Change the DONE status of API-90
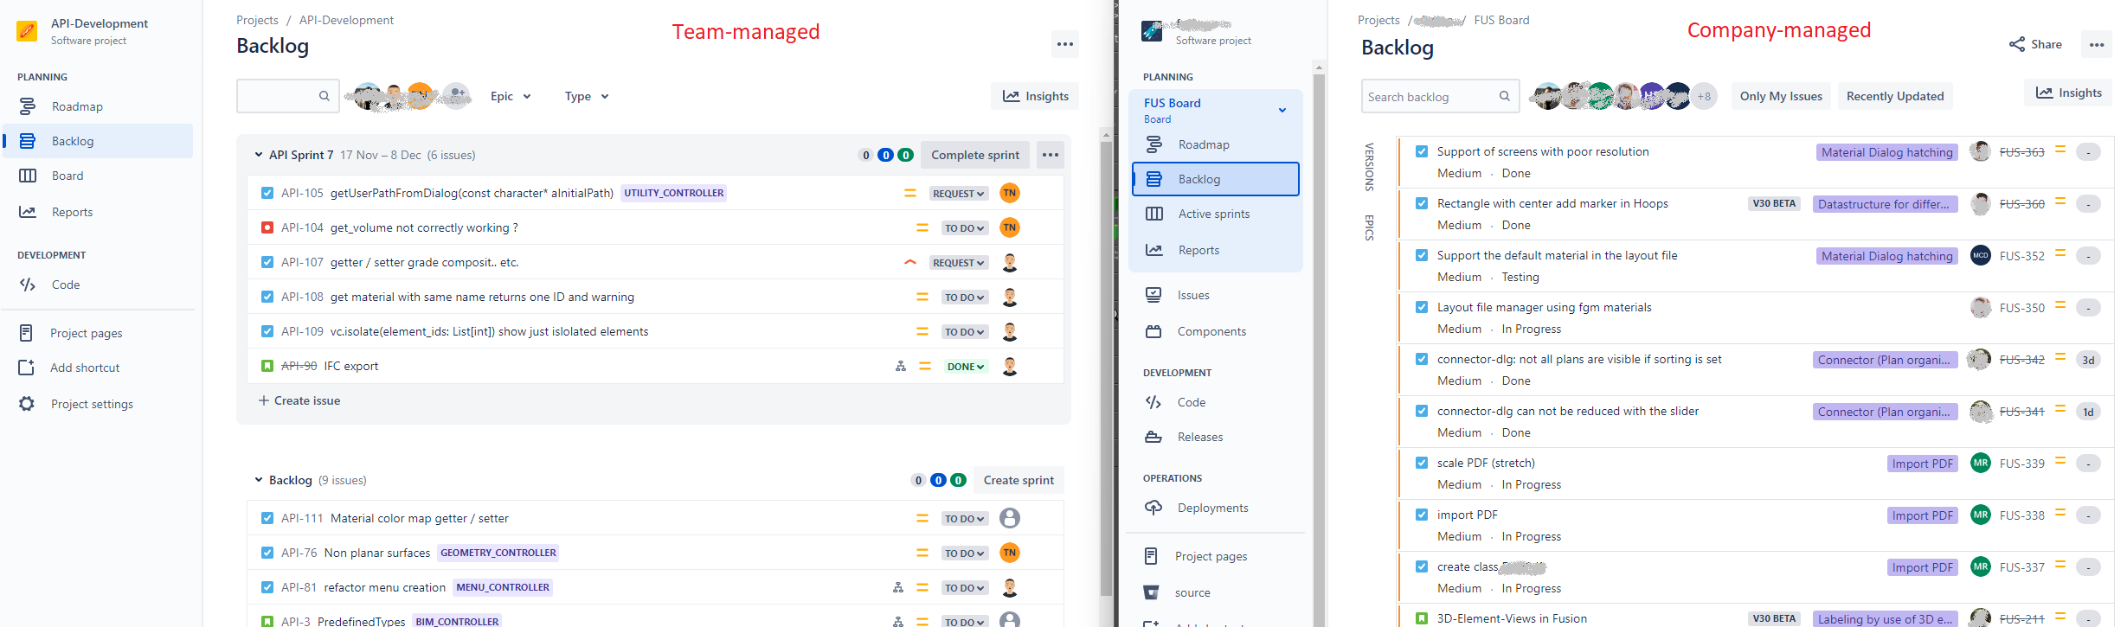 [966, 367]
